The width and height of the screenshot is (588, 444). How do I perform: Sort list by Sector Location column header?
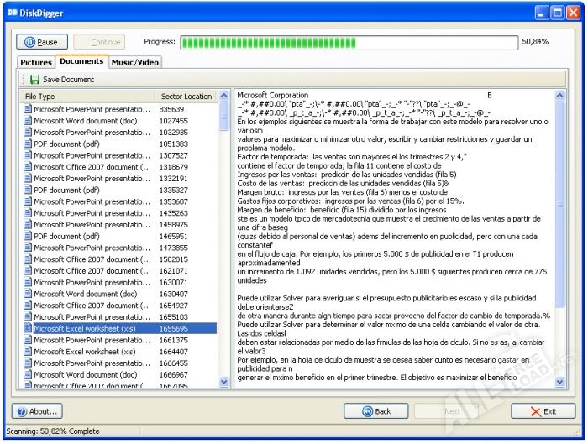tap(186, 97)
